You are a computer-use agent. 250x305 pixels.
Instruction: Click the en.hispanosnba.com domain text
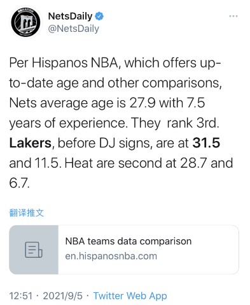(x=111, y=256)
